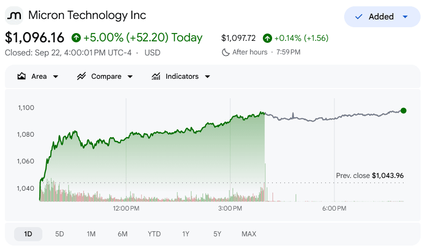Switch to the 5D range tab

click(x=59, y=234)
